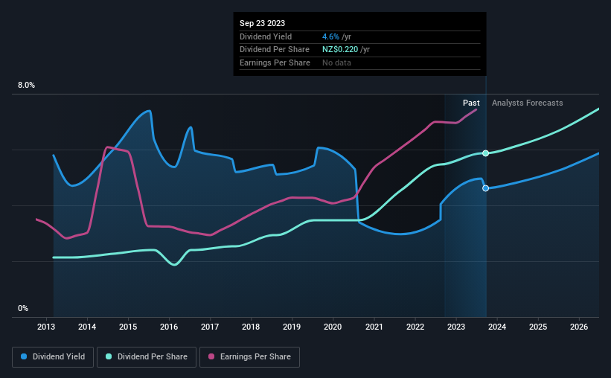
Task: Click the Analysts Forecasts label
Action: pyautogui.click(x=527, y=103)
